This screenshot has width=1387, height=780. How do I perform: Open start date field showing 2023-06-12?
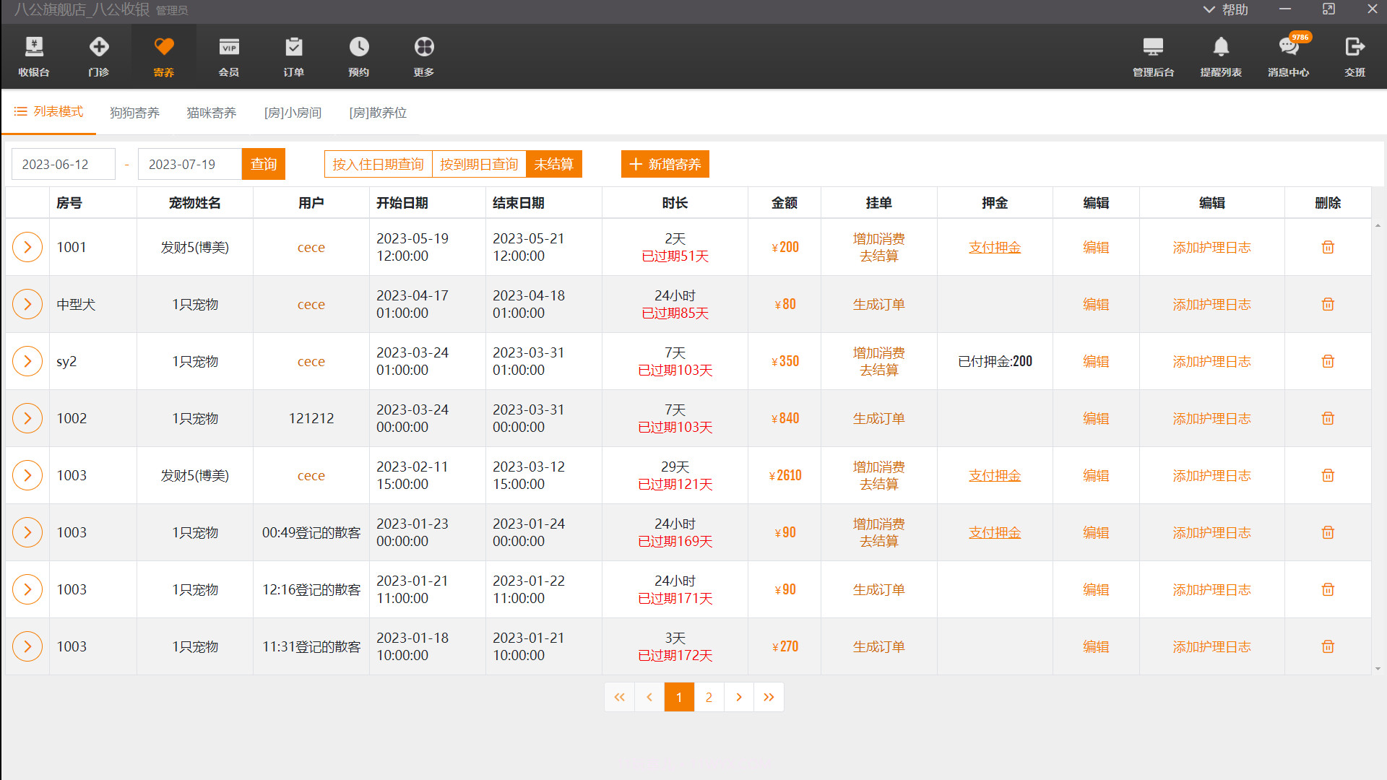click(x=63, y=164)
